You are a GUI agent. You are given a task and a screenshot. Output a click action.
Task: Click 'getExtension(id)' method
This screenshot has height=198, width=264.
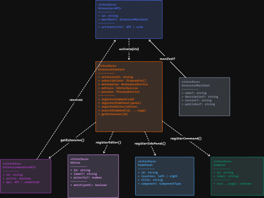[x=115, y=114]
